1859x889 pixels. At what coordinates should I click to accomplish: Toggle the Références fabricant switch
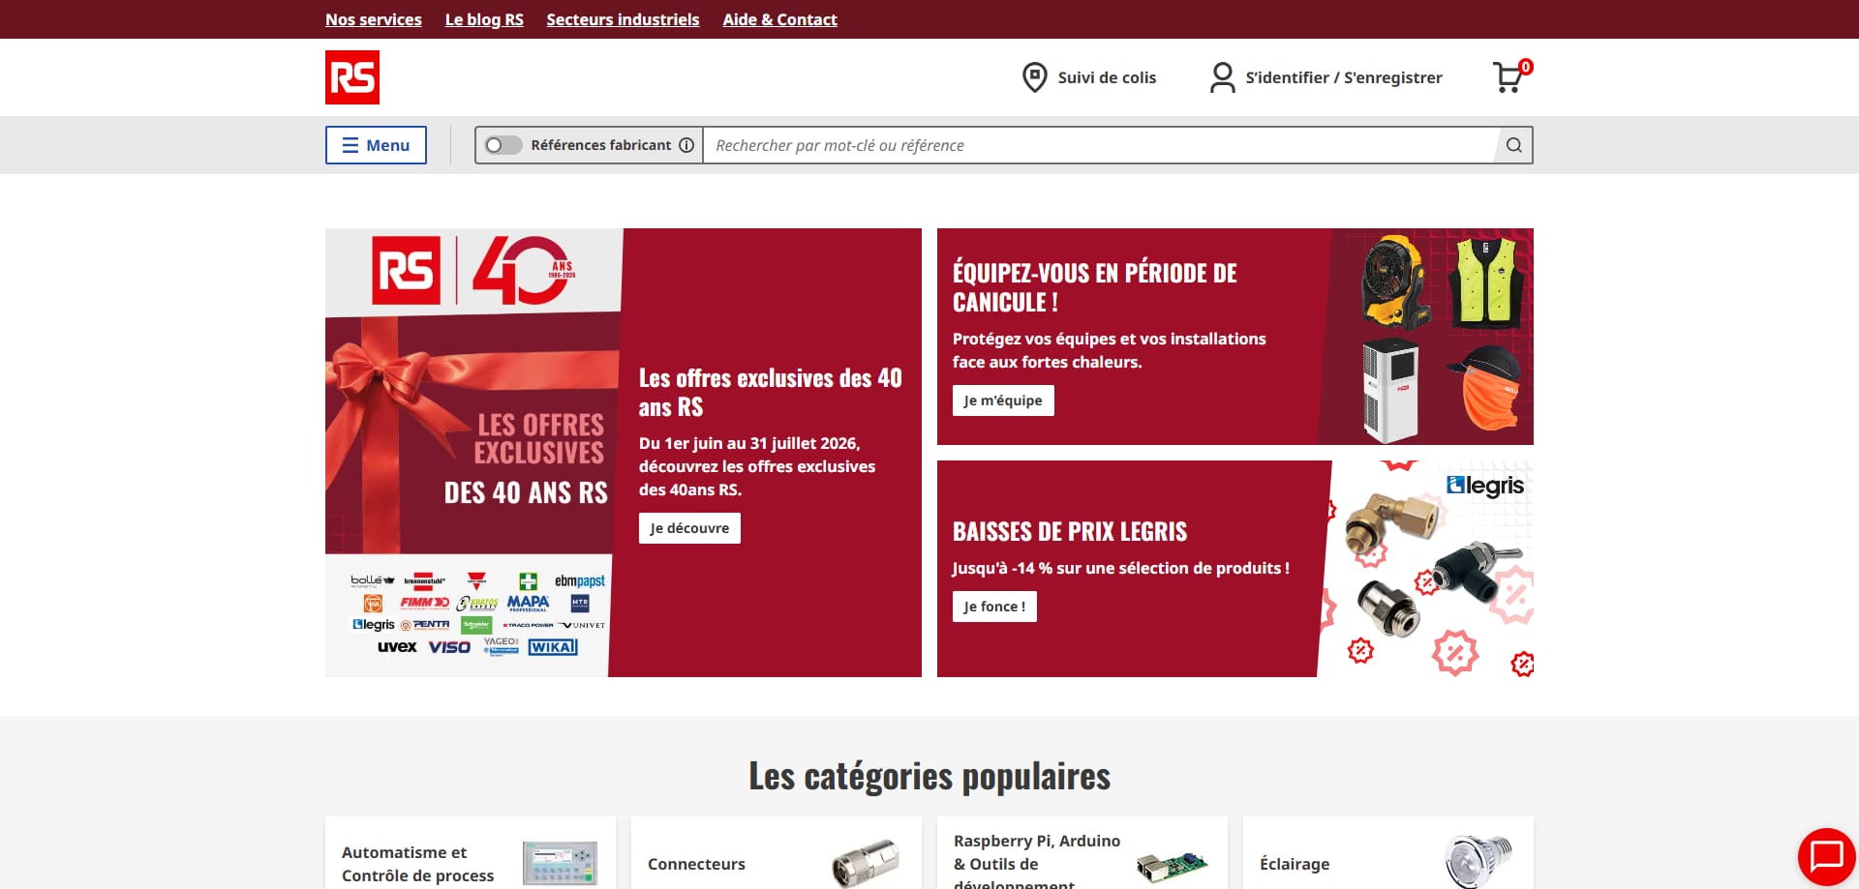tap(503, 145)
